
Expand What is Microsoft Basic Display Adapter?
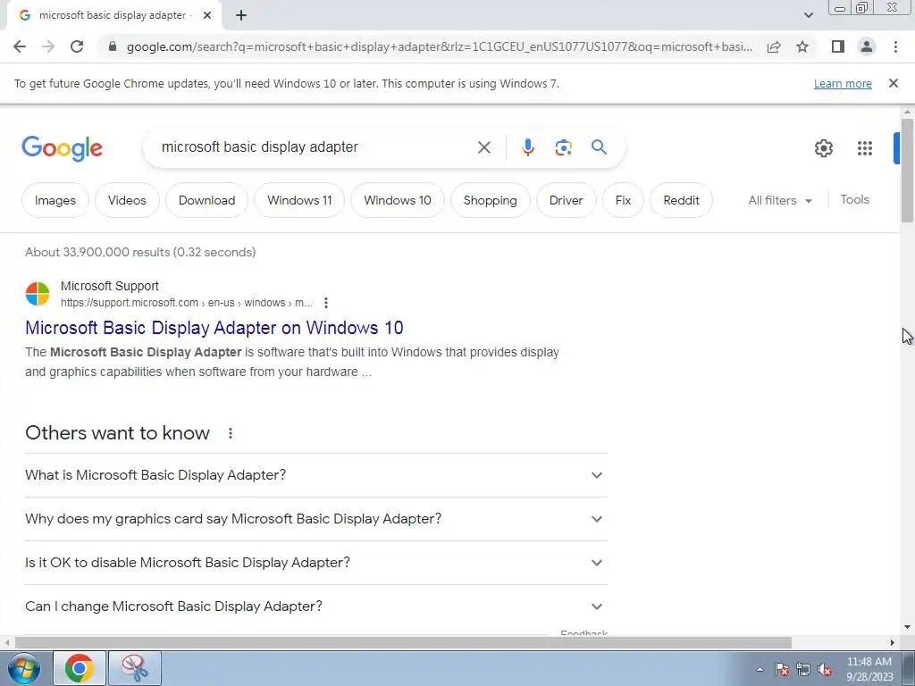(x=315, y=475)
